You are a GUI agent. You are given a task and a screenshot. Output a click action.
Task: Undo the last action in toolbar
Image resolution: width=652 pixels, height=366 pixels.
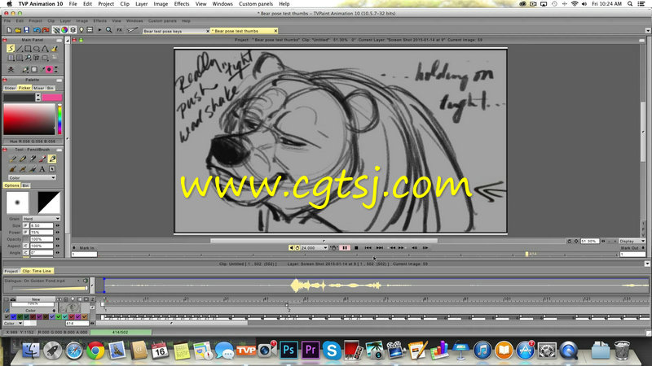pos(37,30)
